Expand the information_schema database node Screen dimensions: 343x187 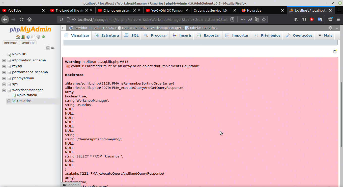4,60
